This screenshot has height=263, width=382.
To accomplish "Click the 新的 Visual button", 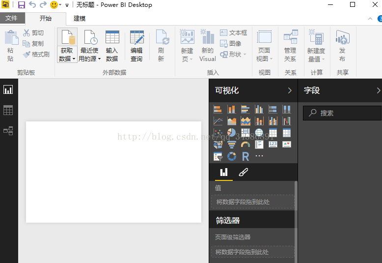I will point(208,46).
